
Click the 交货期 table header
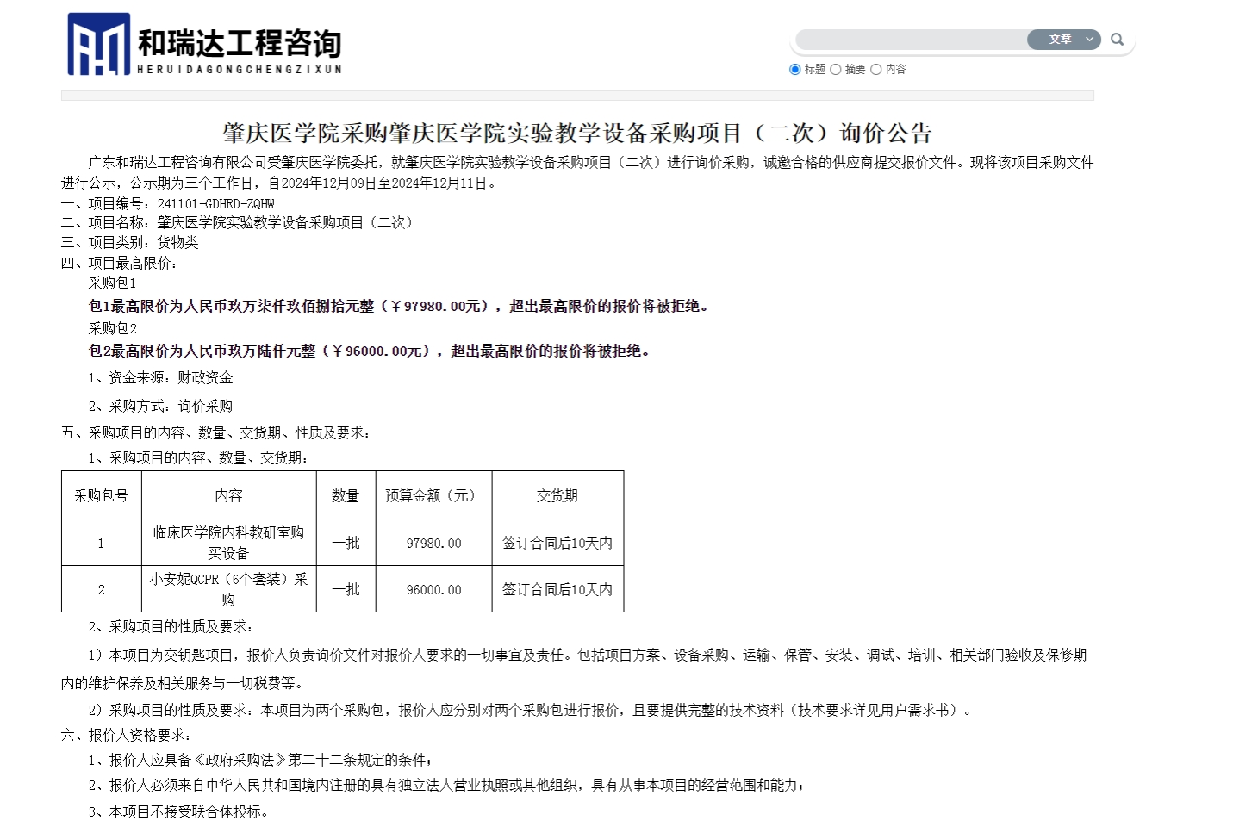coord(557,495)
